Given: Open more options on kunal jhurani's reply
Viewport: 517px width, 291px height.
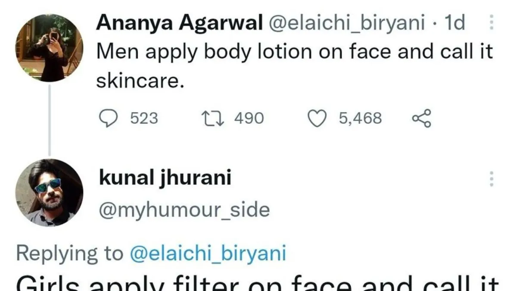Looking at the screenshot, I should pos(491,178).
